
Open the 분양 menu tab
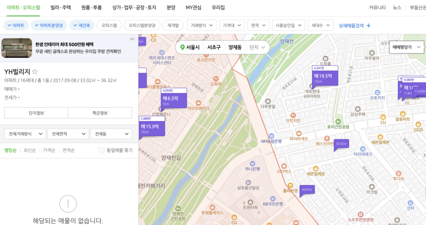coord(171,7)
